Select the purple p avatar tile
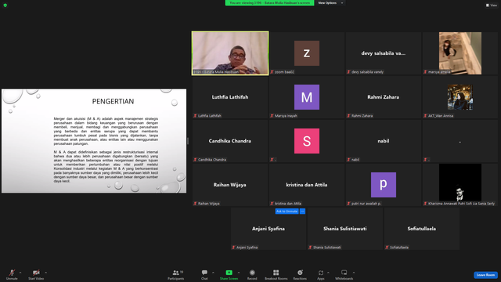Viewport: 501px width, 282px height. pyautogui.click(x=384, y=185)
